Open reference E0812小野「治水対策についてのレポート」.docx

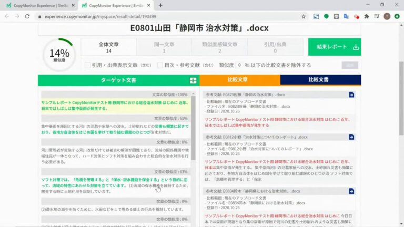click(257, 137)
